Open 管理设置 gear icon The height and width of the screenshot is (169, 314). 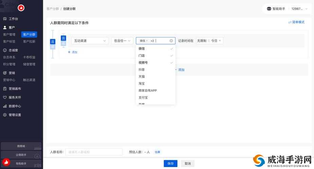[5, 115]
